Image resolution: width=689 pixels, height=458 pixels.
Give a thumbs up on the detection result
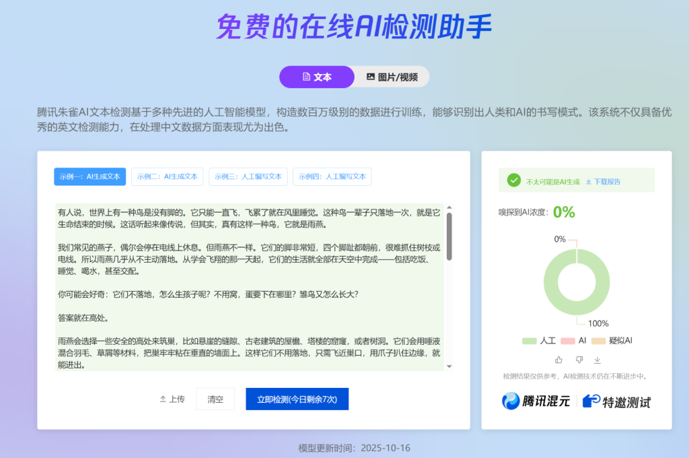tap(558, 360)
